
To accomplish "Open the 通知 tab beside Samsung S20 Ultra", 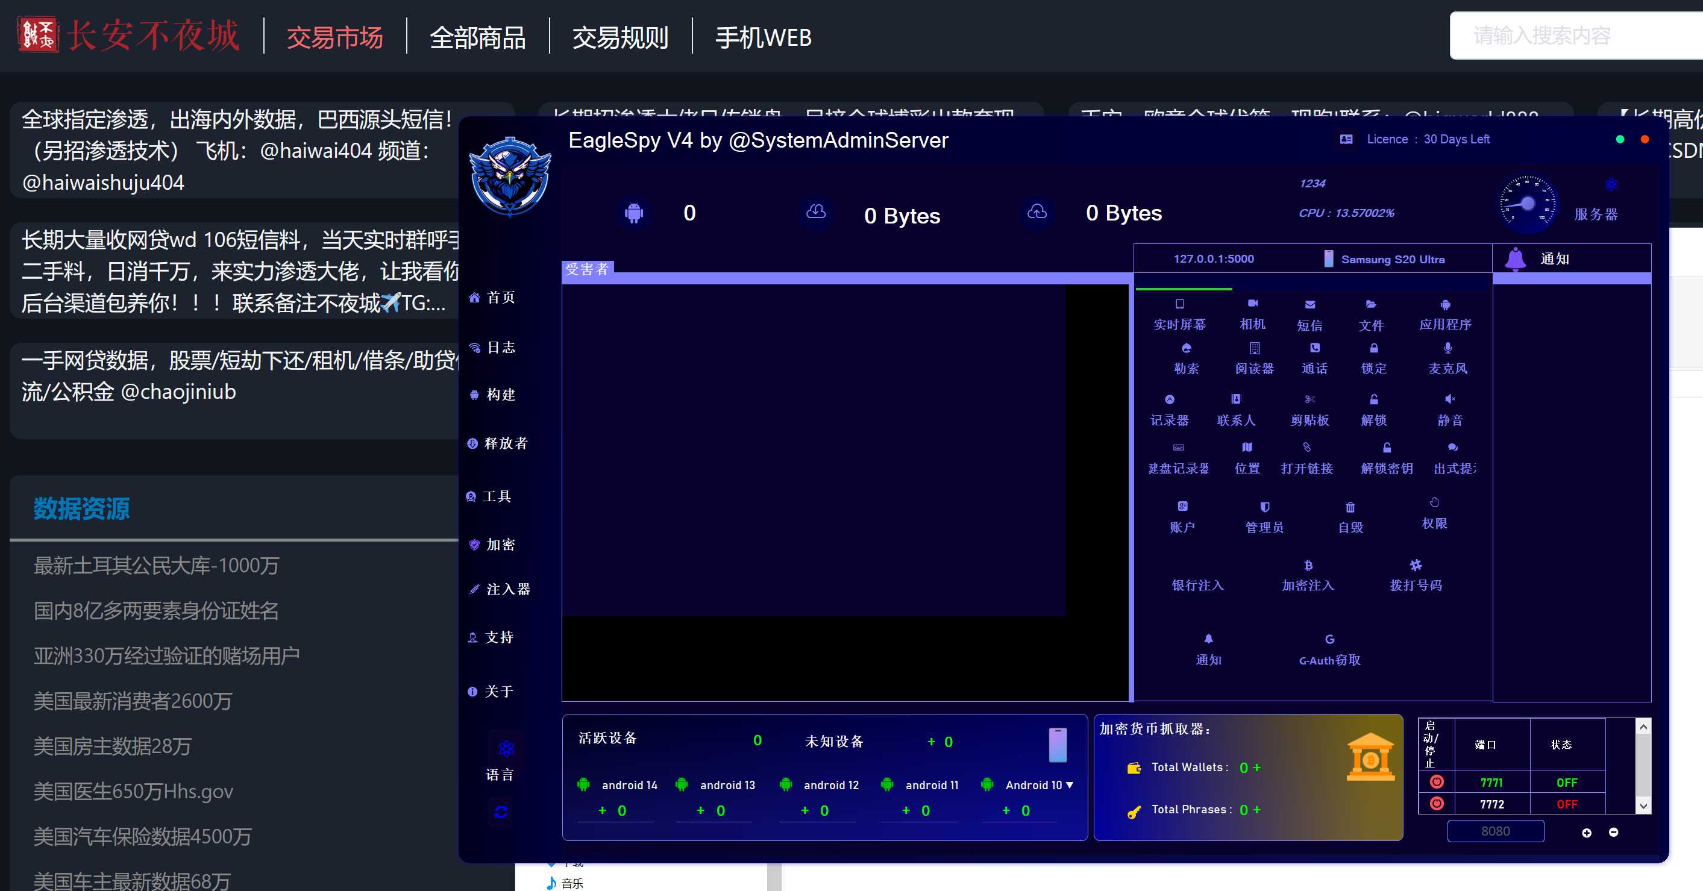I will click(1537, 258).
